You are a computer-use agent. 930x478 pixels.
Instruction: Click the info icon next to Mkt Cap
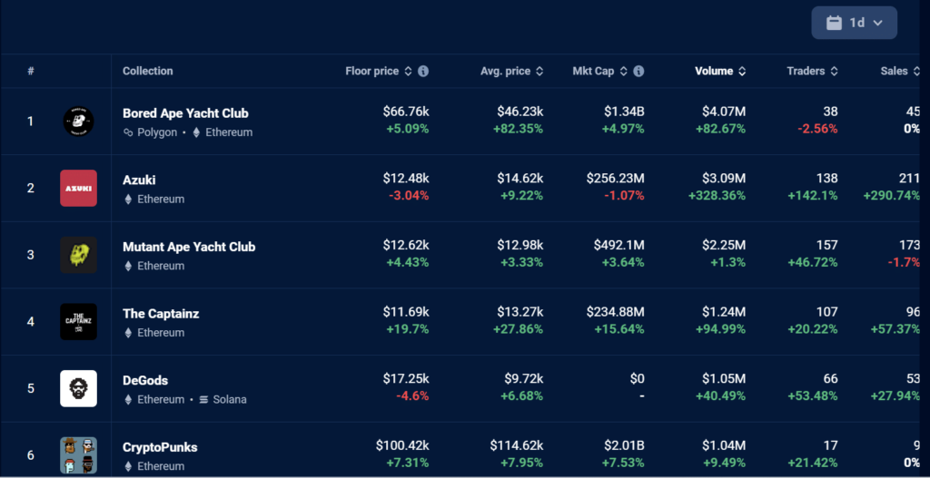click(x=638, y=71)
